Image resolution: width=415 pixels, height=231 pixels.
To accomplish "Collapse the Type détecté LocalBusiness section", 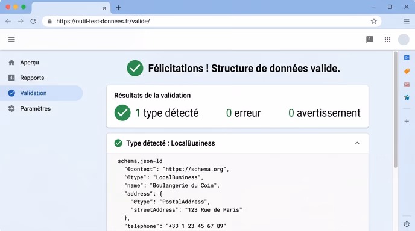I will (x=357, y=143).
